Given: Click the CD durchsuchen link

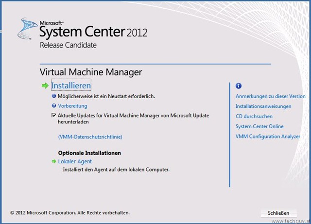Looking at the screenshot, I should (x=254, y=116).
